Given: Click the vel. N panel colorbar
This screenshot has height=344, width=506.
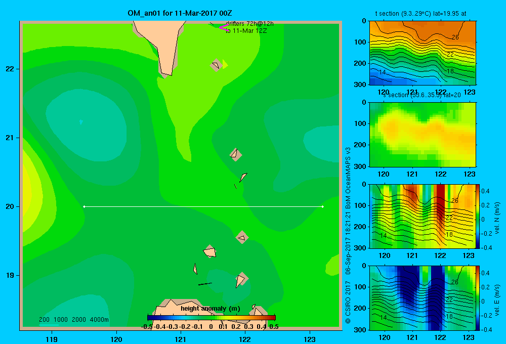Looking at the screenshot, I should tap(478, 216).
